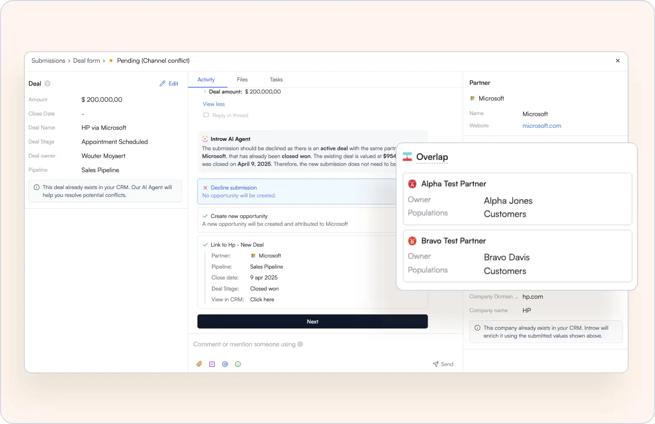This screenshot has height=424, width=655.
Task: Click the Alpha Test Partner card title
Action: coord(454,184)
